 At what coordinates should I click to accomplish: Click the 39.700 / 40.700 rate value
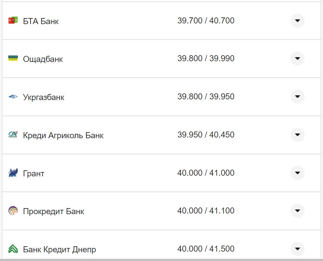(206, 20)
